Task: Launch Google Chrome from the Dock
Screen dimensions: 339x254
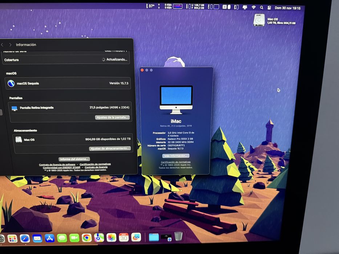Action: 87,238
